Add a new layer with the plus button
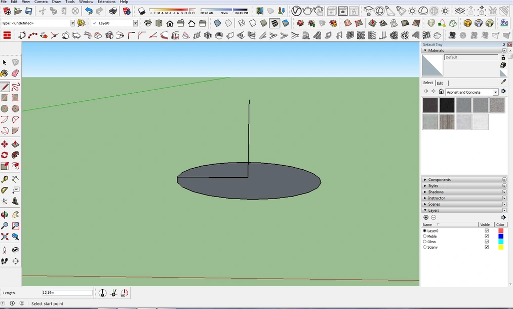The height and width of the screenshot is (309, 513). 426,217
